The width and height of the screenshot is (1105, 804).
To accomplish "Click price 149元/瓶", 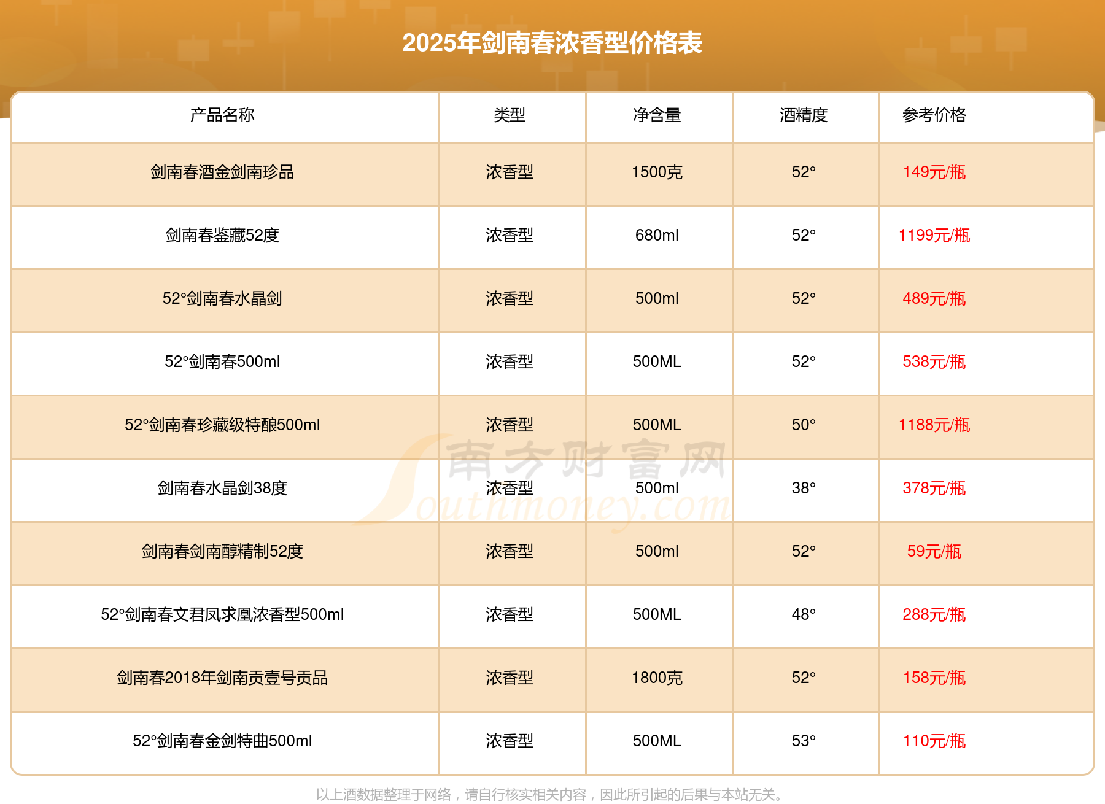I will [x=934, y=172].
